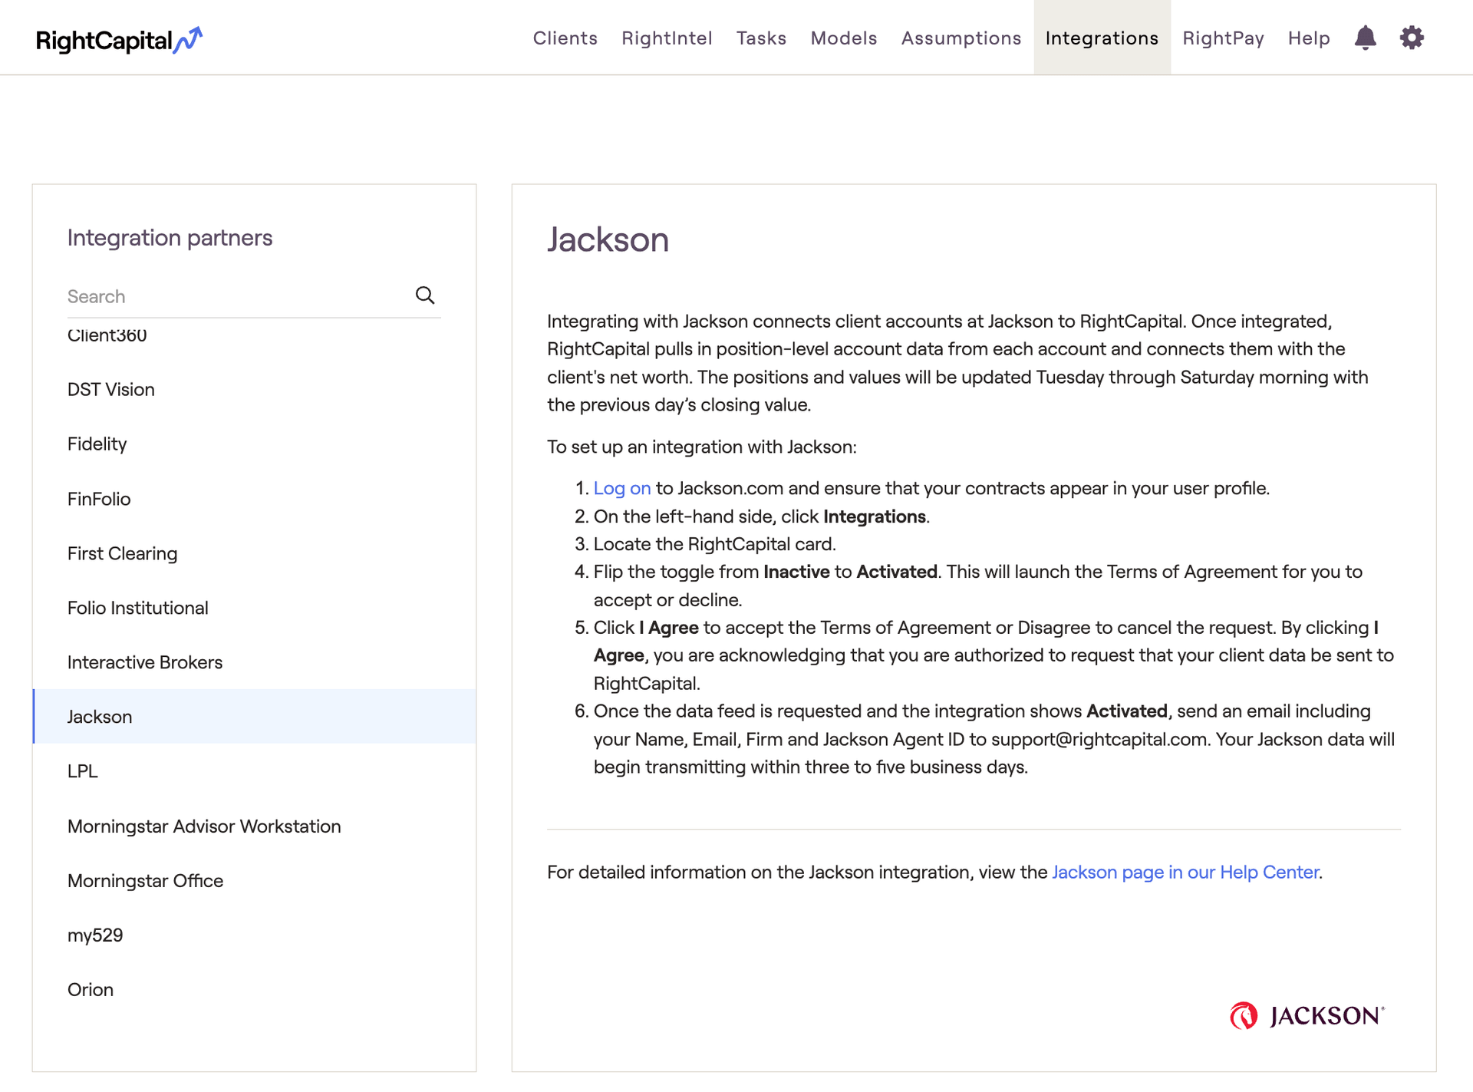Open the Help menu
Viewport: 1473px width, 1092px height.
1309,38
